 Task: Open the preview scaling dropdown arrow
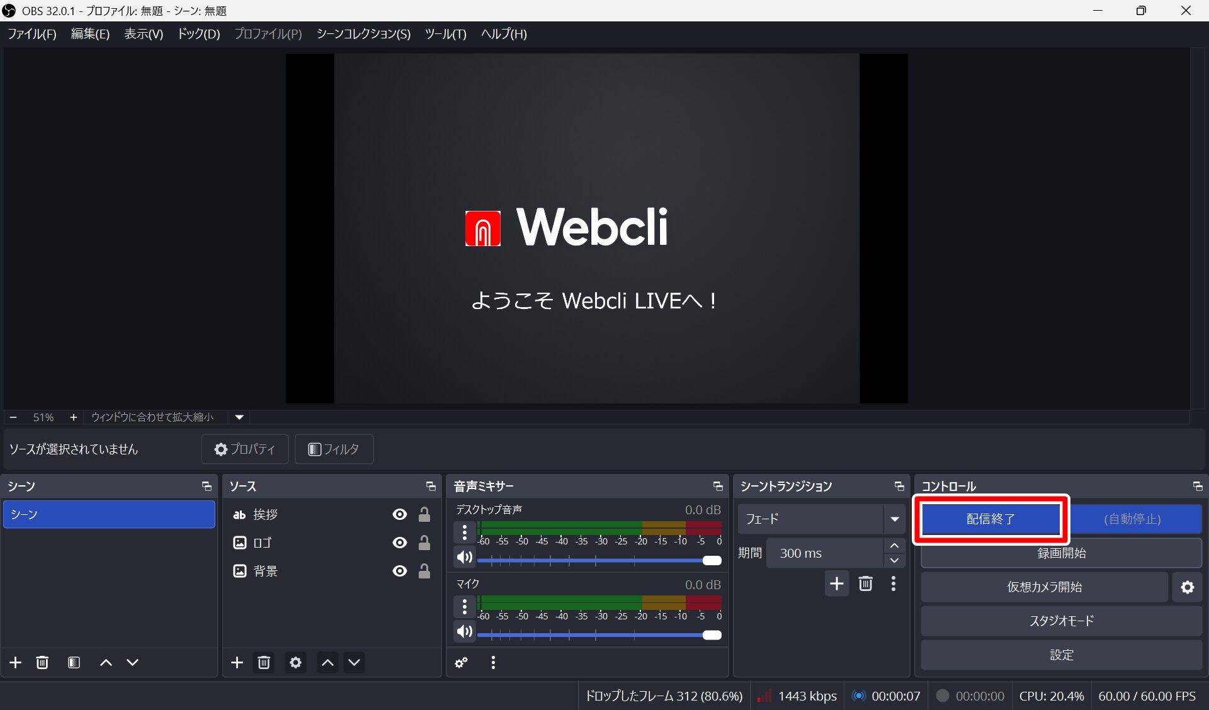click(239, 417)
